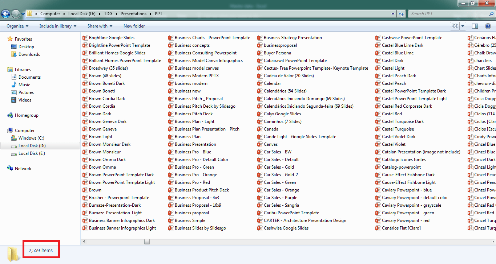496x264 pixels.
Task: Open the recent pages dropdown beside Forward
Action: tap(23, 14)
